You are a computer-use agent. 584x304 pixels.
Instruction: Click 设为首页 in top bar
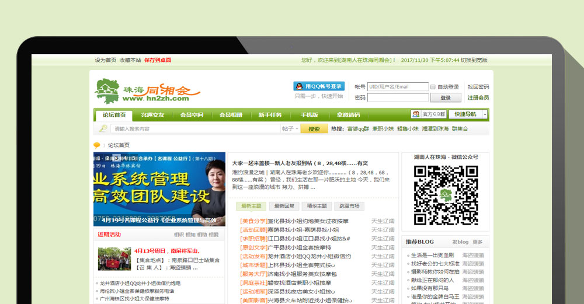point(105,60)
